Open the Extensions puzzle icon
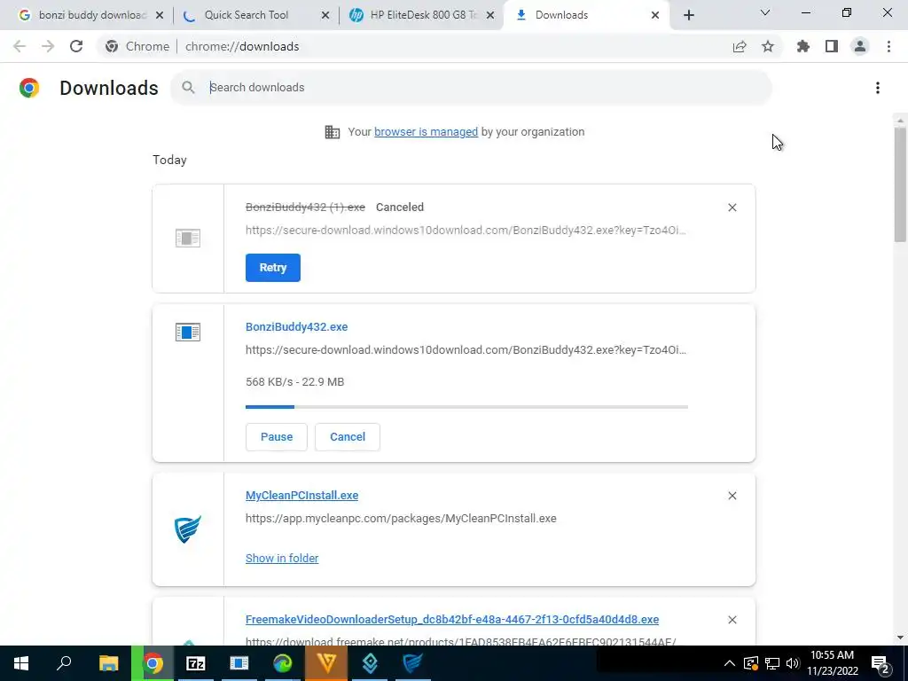 pos(803,46)
